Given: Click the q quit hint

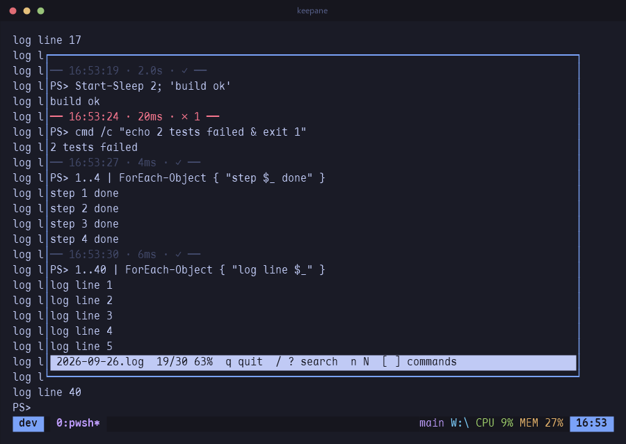Looking at the screenshot, I should 244,362.
